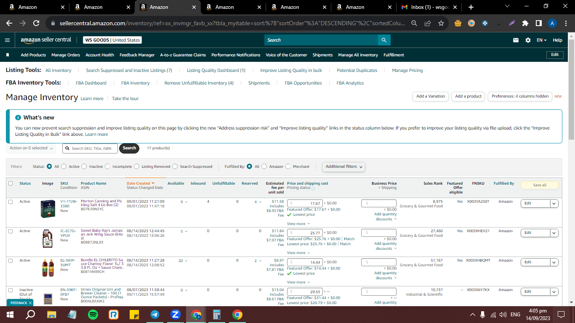Image resolution: width=575 pixels, height=323 pixels.
Task: Click the Chrome extensions puzzle icon
Action: click(x=525, y=23)
